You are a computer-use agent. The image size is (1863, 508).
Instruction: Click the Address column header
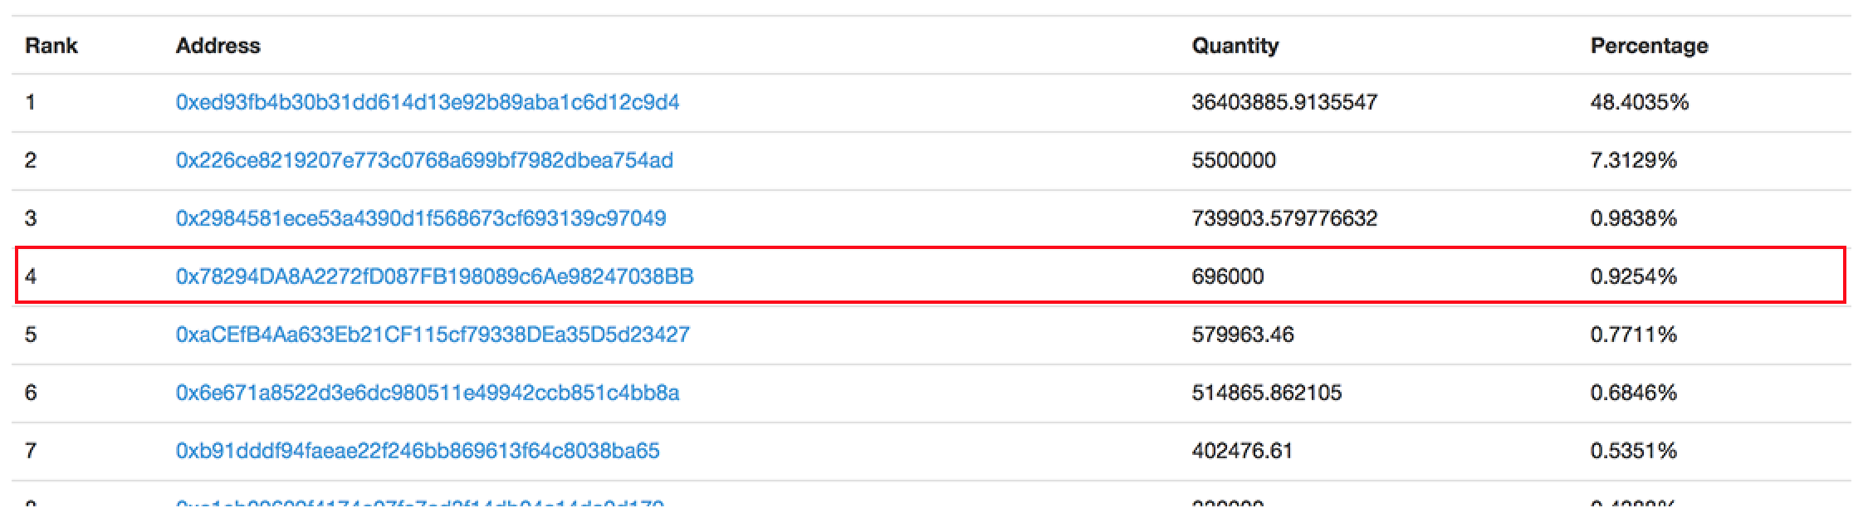218,46
